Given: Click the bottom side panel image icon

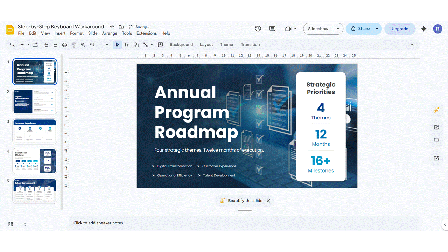Looking at the screenshot, I should point(436,158).
